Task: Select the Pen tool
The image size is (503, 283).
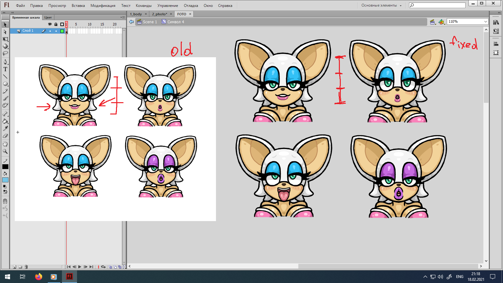Action: tap(5, 62)
